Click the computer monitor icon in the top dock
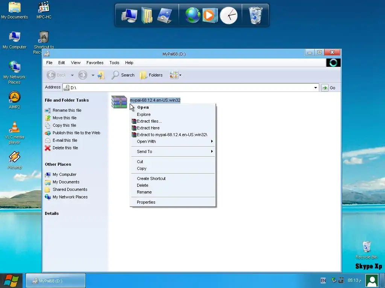The height and width of the screenshot is (288, 385). tap(129, 15)
